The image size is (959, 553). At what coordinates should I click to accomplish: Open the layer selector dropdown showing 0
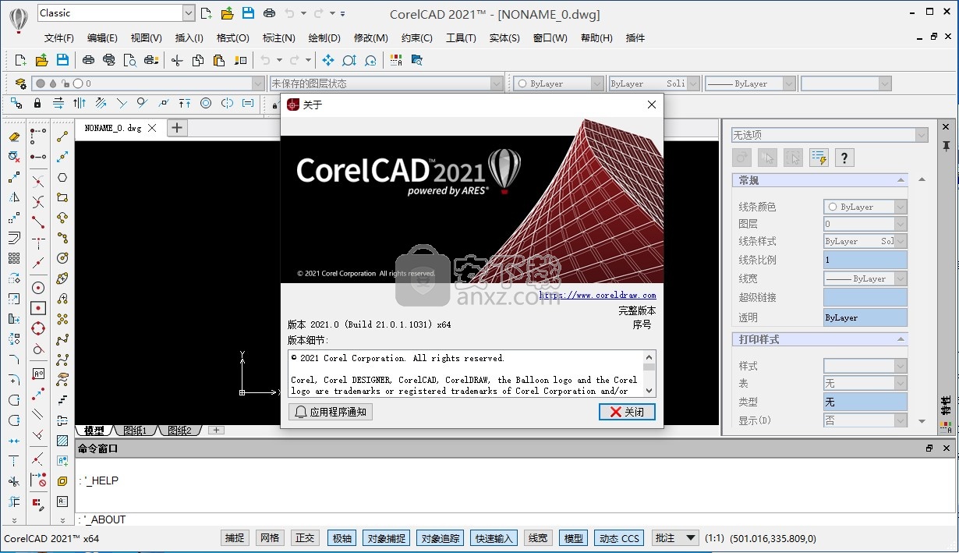[x=259, y=83]
